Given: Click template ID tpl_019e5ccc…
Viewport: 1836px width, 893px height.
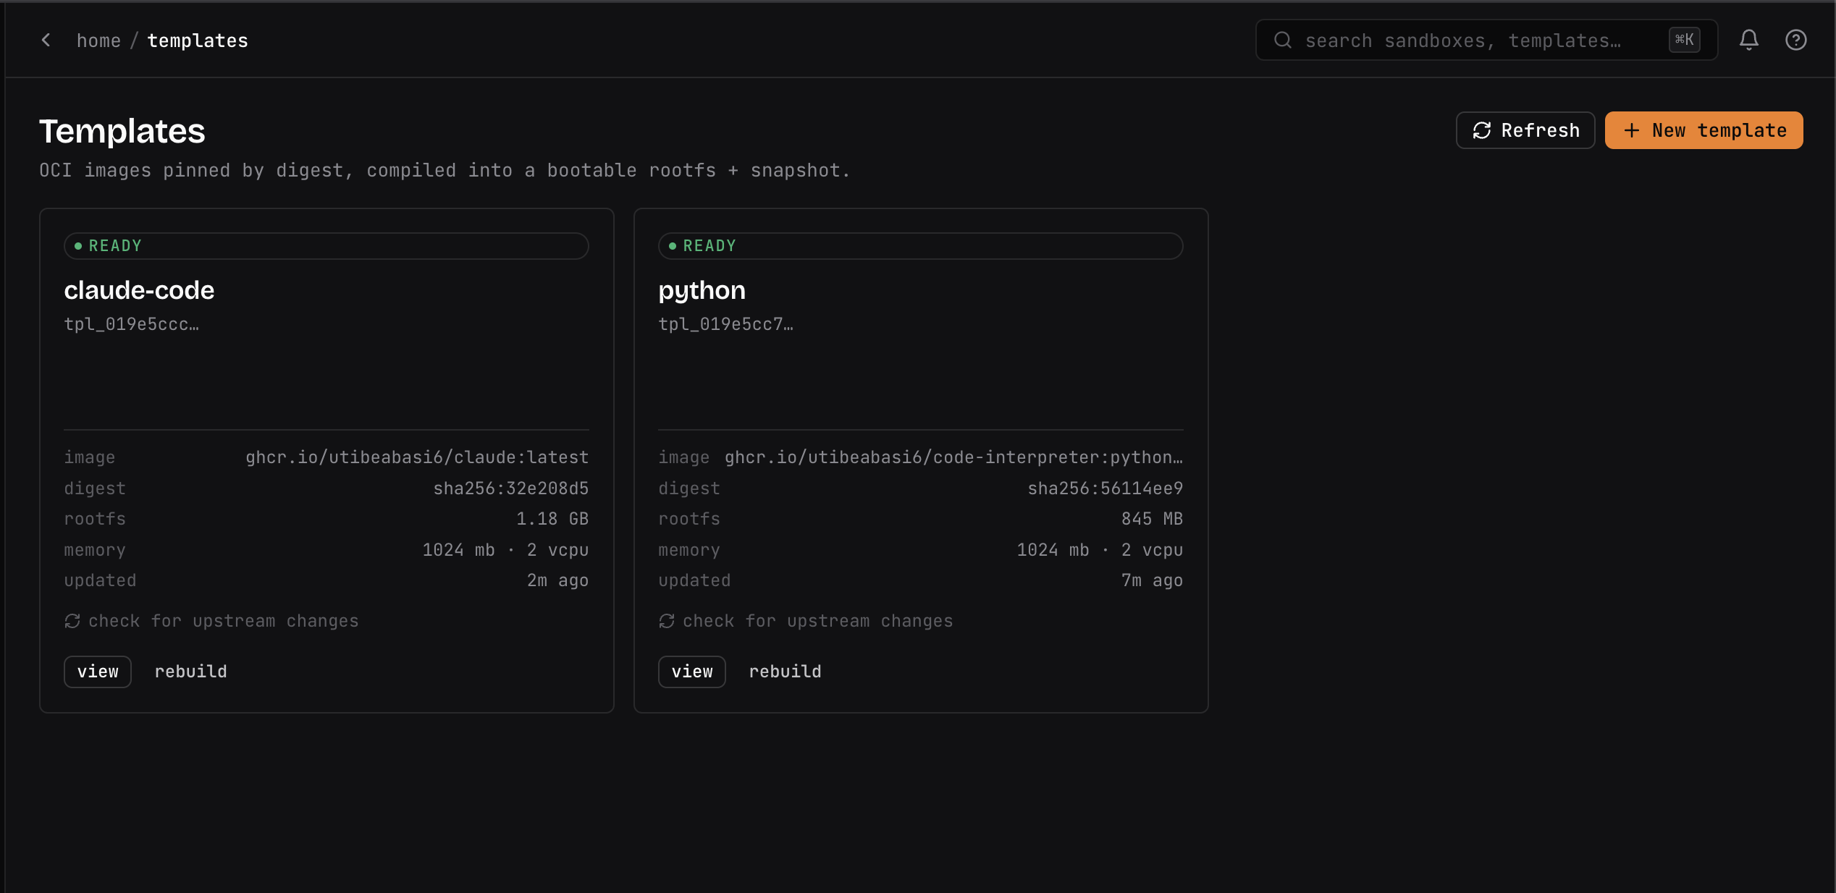Looking at the screenshot, I should pos(131,324).
